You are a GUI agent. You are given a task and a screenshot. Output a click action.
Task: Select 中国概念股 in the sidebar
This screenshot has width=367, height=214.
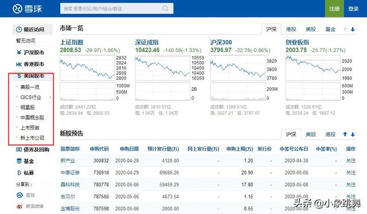click(x=32, y=117)
